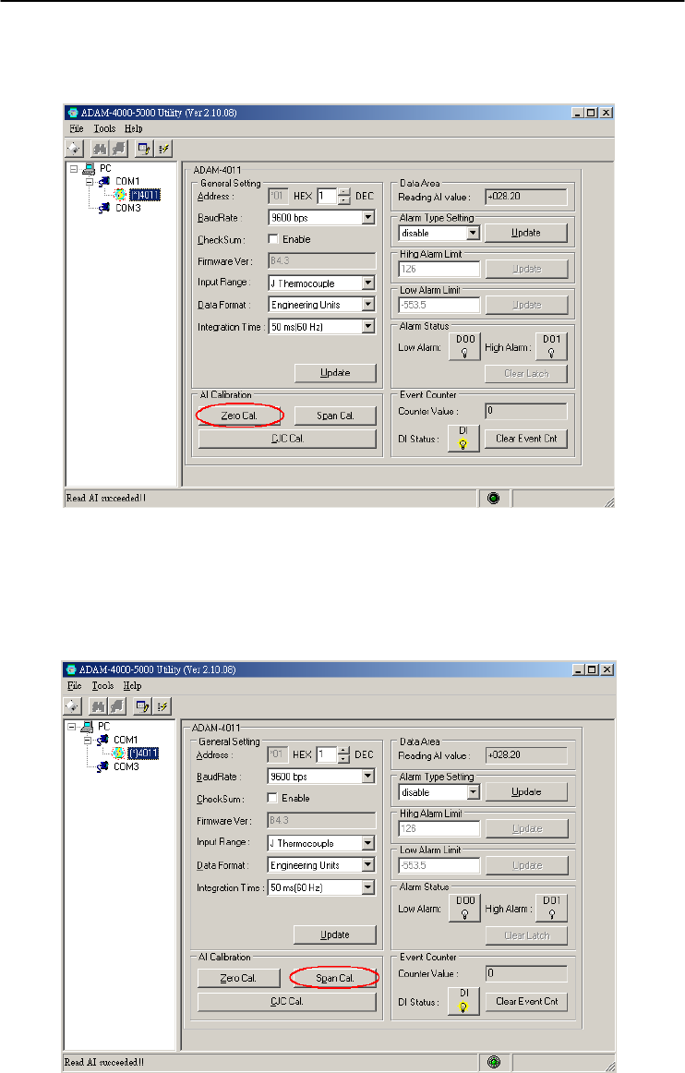Collapse the PC tree node in top window
This screenshot has width=685, height=1073.
tap(74, 168)
